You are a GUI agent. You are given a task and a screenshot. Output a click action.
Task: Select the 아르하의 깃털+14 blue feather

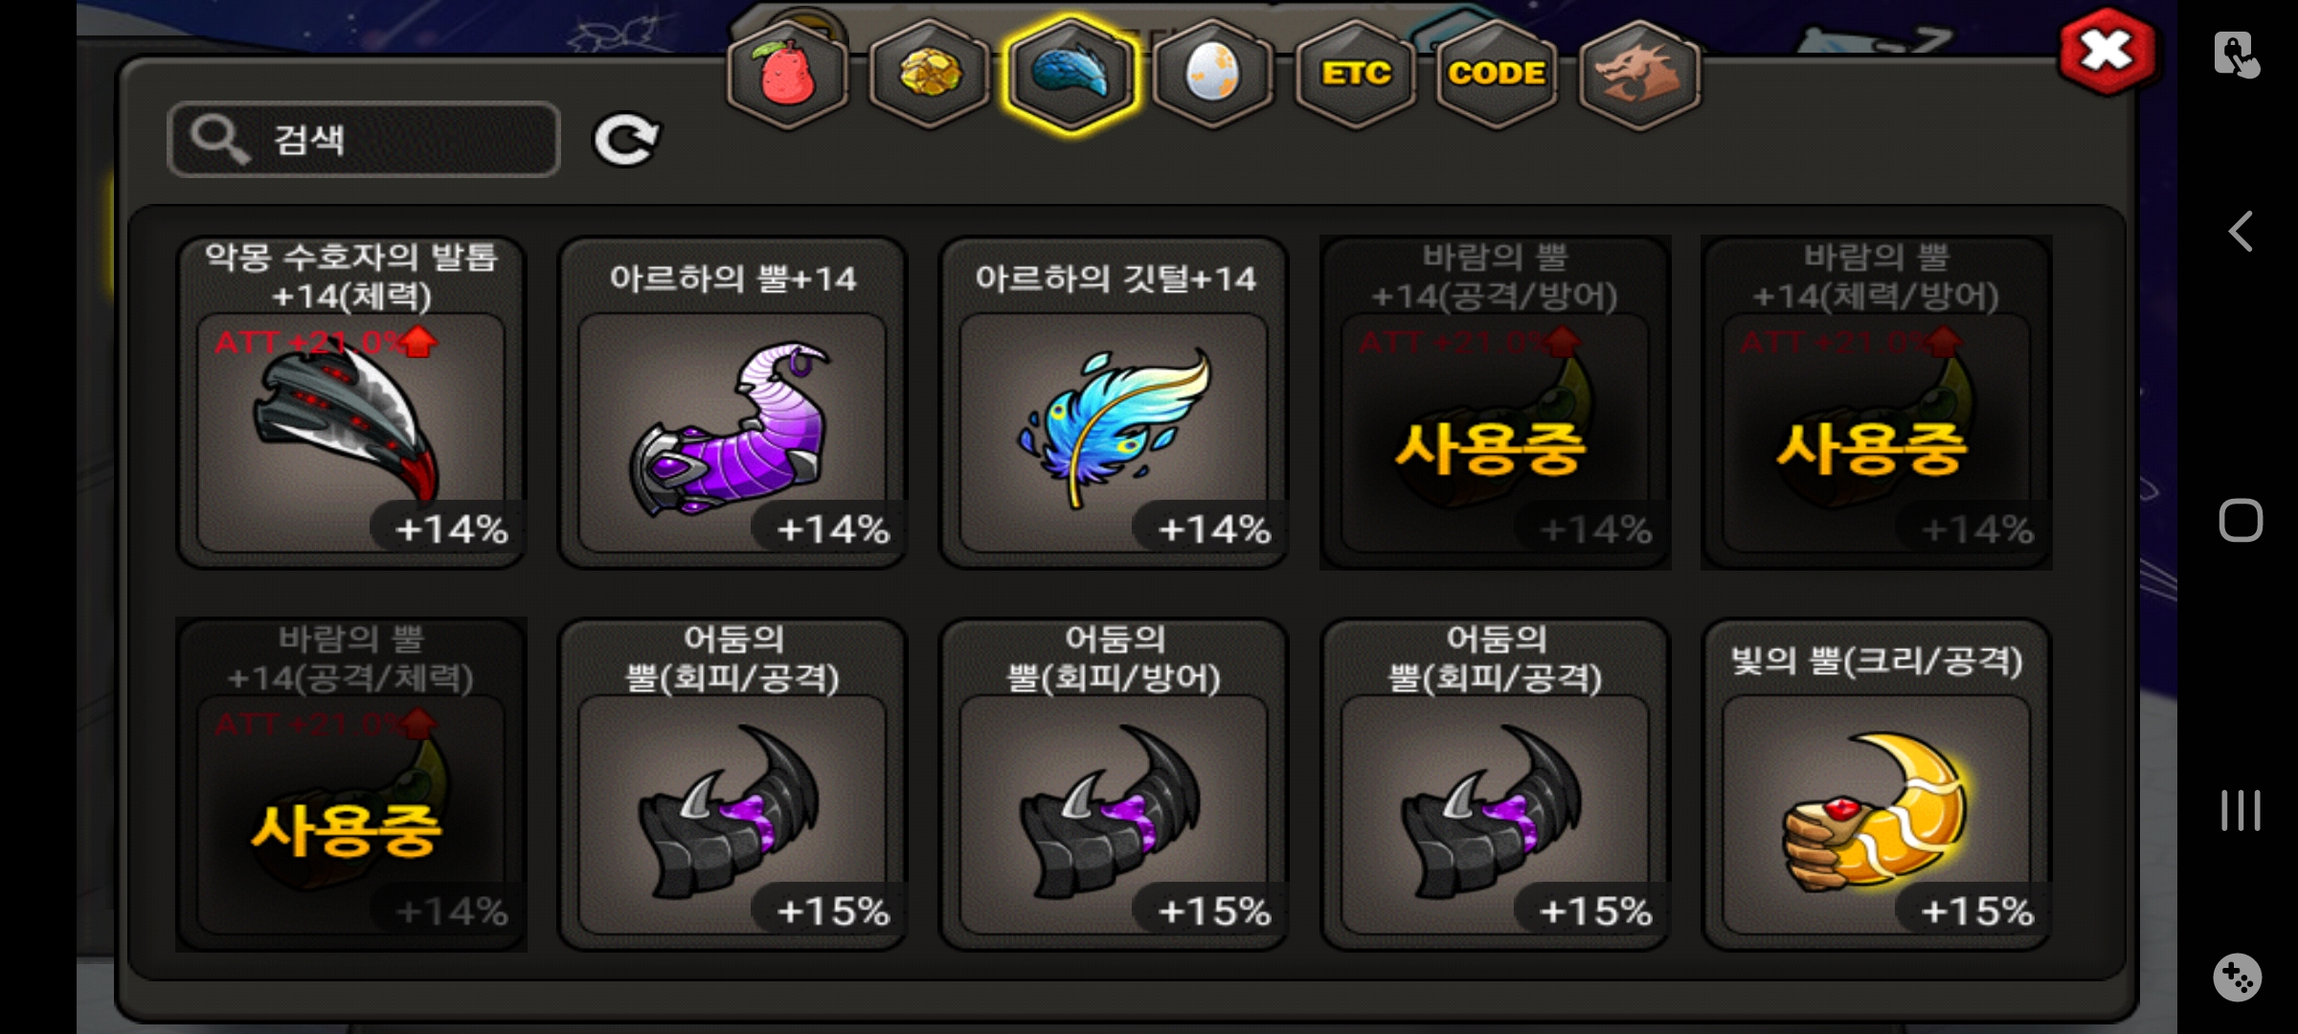tap(1114, 402)
